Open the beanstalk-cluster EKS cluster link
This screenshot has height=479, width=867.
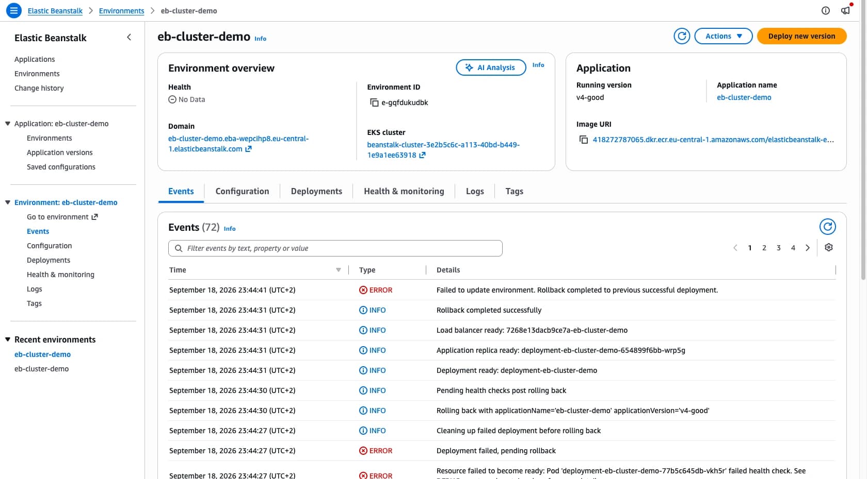(443, 150)
